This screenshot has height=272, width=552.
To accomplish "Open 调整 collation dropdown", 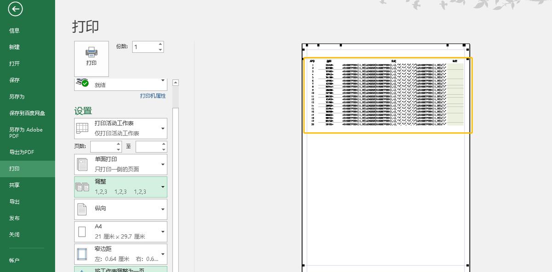I will pyautogui.click(x=121, y=187).
